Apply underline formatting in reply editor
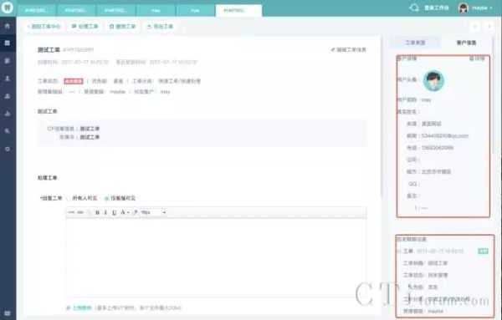 coord(114,212)
